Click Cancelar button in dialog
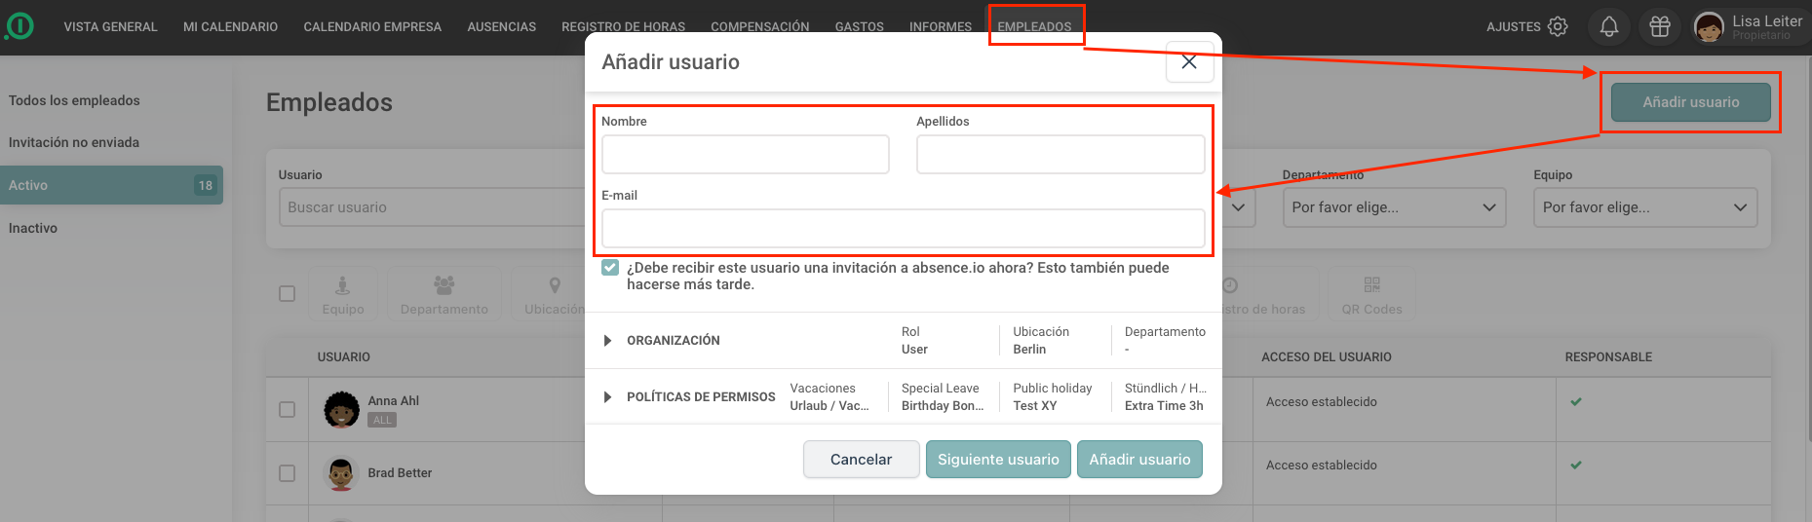This screenshot has height=522, width=1812. click(861, 460)
